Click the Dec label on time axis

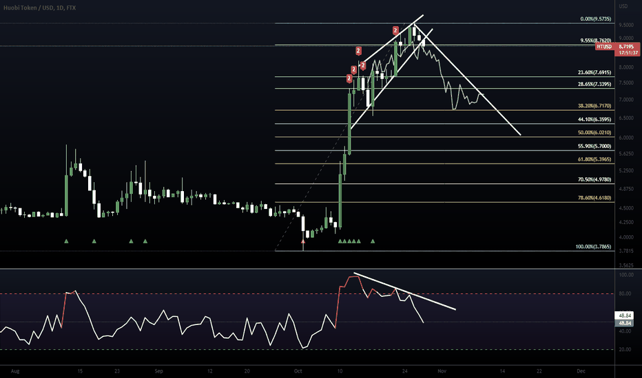(581, 371)
